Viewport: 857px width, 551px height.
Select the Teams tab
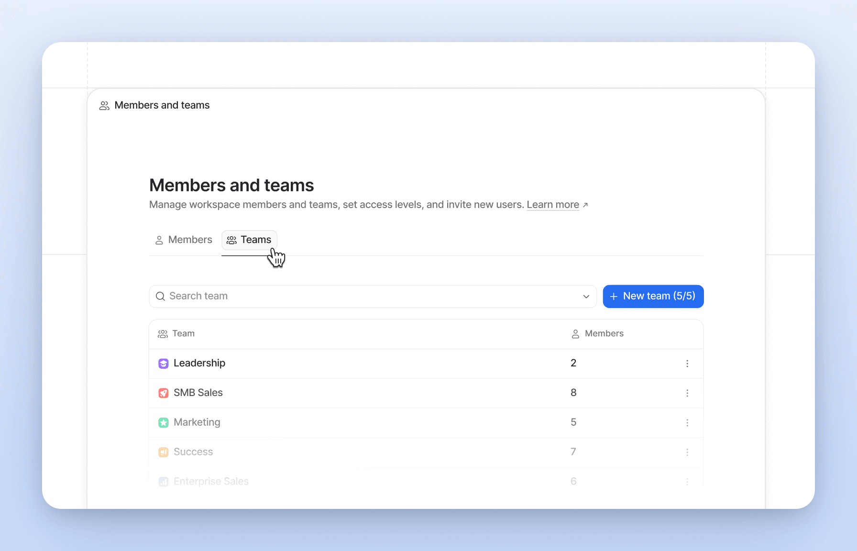click(x=250, y=240)
